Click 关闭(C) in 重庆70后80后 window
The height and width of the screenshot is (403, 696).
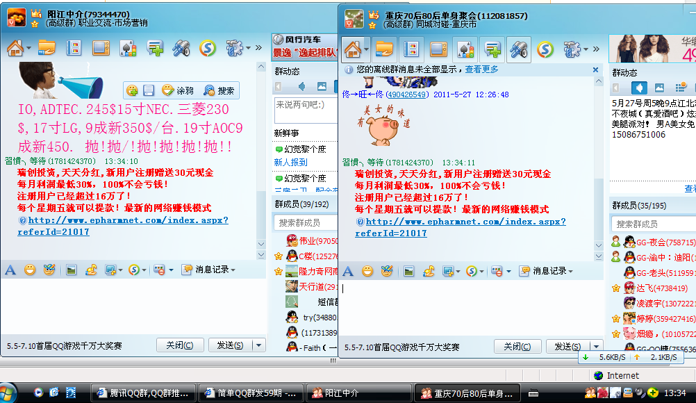[x=517, y=346]
